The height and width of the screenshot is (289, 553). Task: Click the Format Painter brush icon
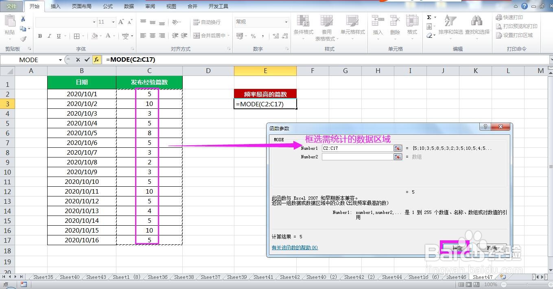tap(23, 39)
